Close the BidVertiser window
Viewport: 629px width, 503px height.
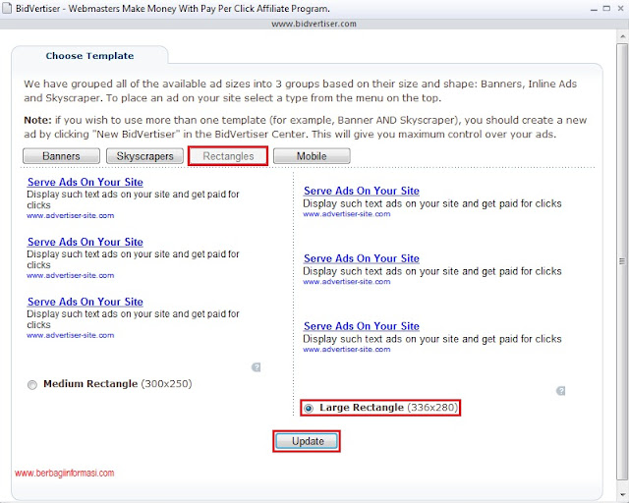pyautogui.click(x=620, y=9)
